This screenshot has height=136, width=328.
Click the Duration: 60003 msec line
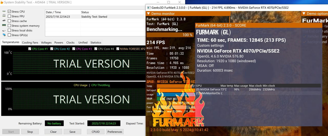[x=215, y=70]
